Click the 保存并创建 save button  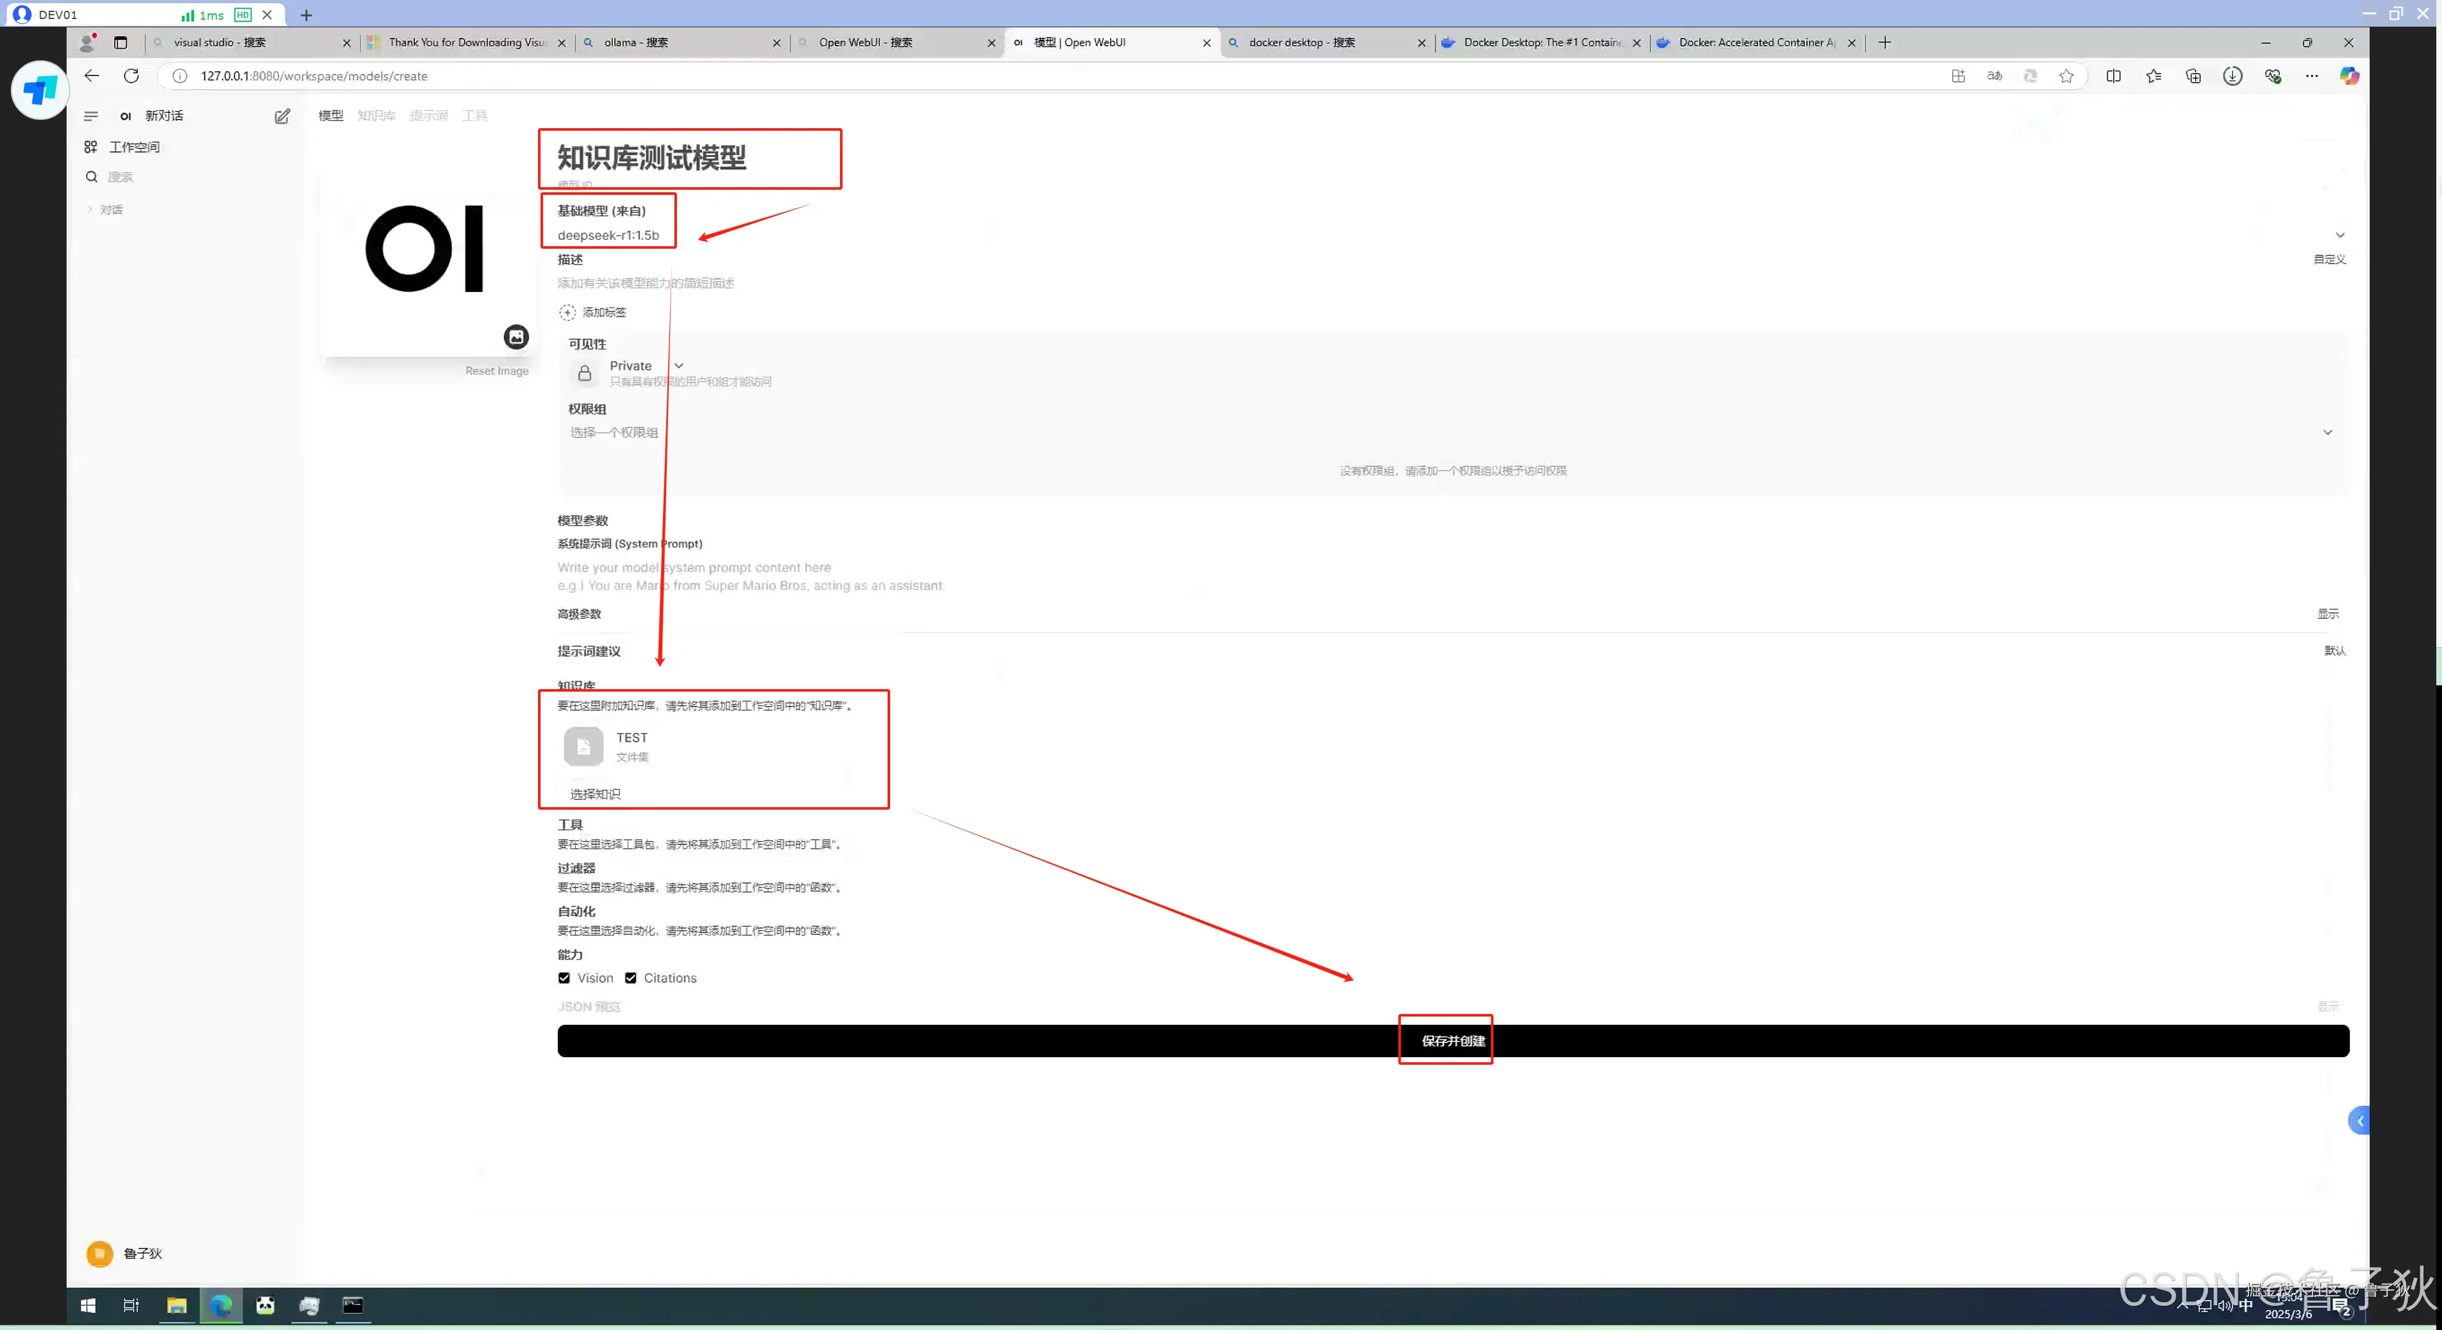(x=1452, y=1041)
